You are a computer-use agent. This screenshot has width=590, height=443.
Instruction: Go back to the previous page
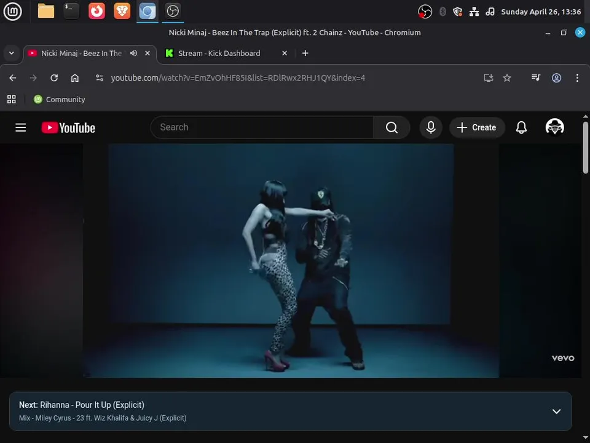pyautogui.click(x=13, y=78)
